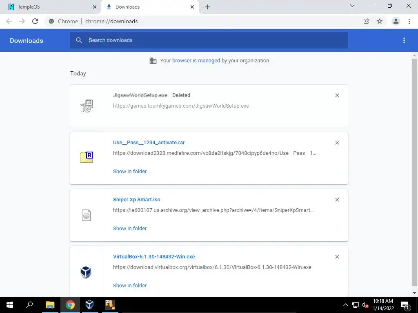The width and height of the screenshot is (418, 313).
Task: Open a new browser tab
Action: point(208,7)
